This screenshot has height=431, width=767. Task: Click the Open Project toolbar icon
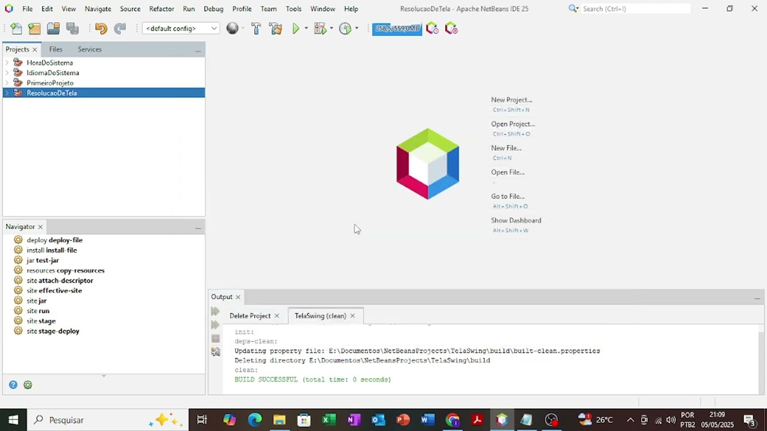(x=53, y=29)
